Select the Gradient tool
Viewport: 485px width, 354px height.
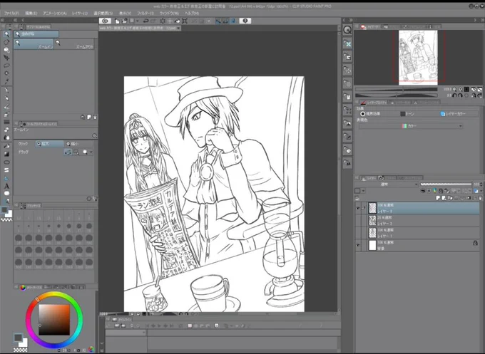pyautogui.click(x=6, y=154)
